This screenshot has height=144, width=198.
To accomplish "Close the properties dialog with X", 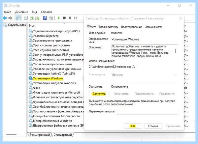I will [181, 18].
